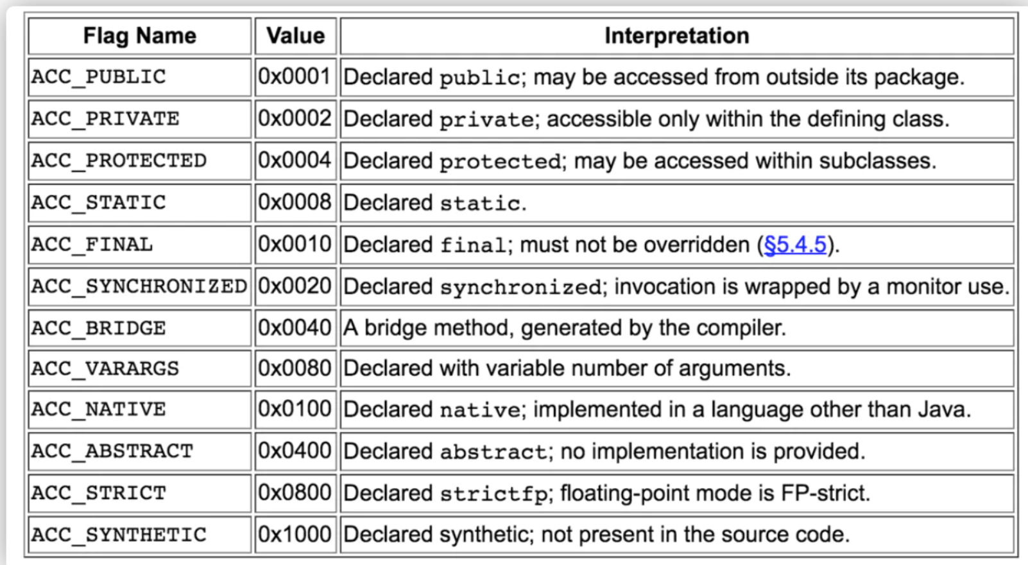Click the 0x0400 value cell
Screen dimensions: 1028x565
point(296,451)
